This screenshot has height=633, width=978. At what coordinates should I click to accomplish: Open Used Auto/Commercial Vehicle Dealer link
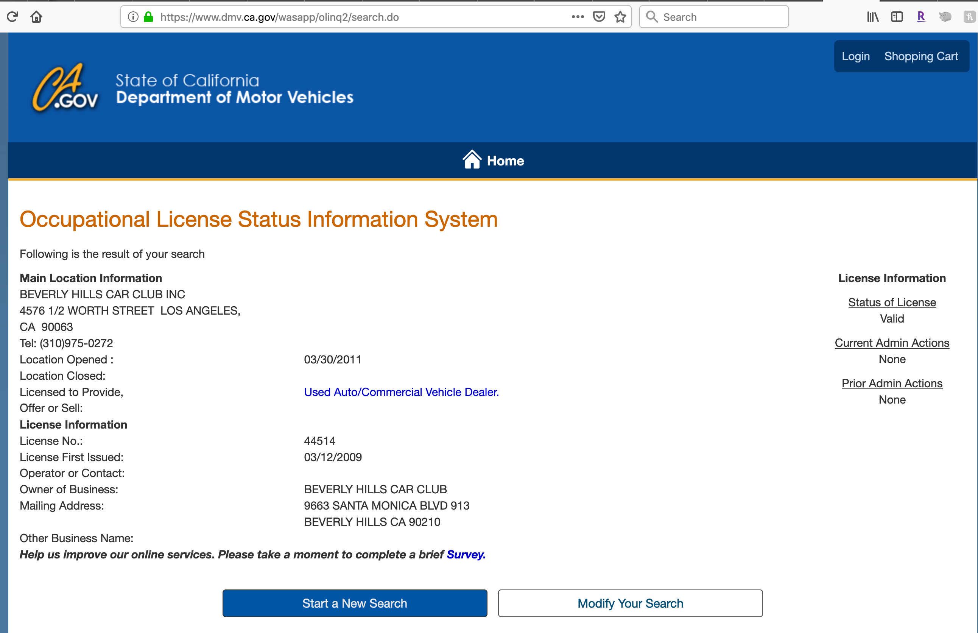401,392
